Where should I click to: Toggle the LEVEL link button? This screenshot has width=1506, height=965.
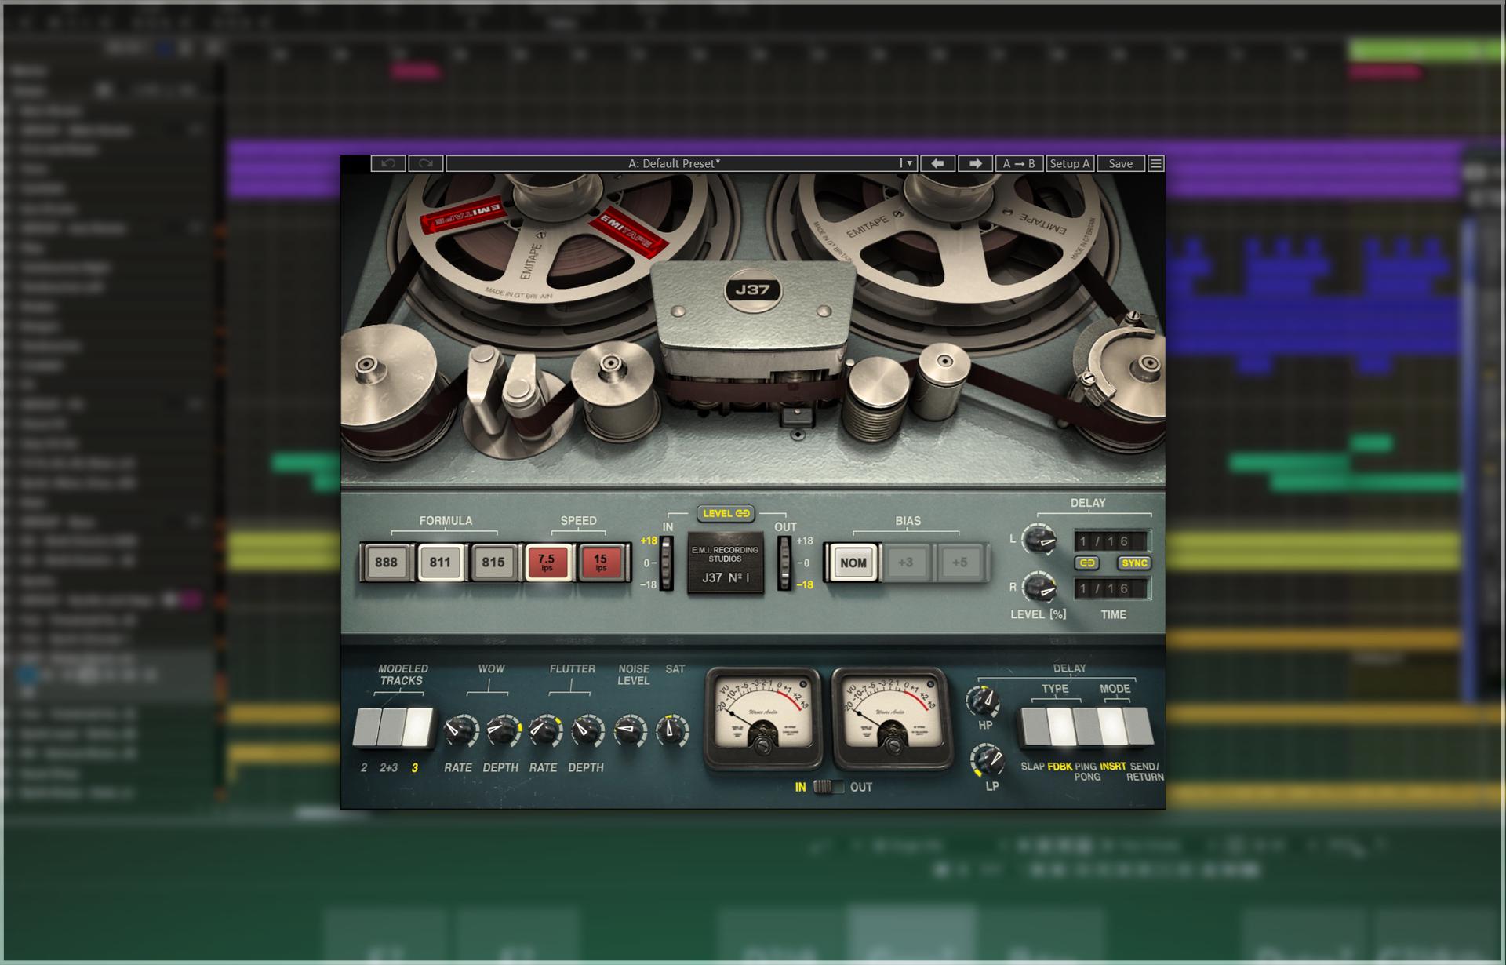pos(726,514)
